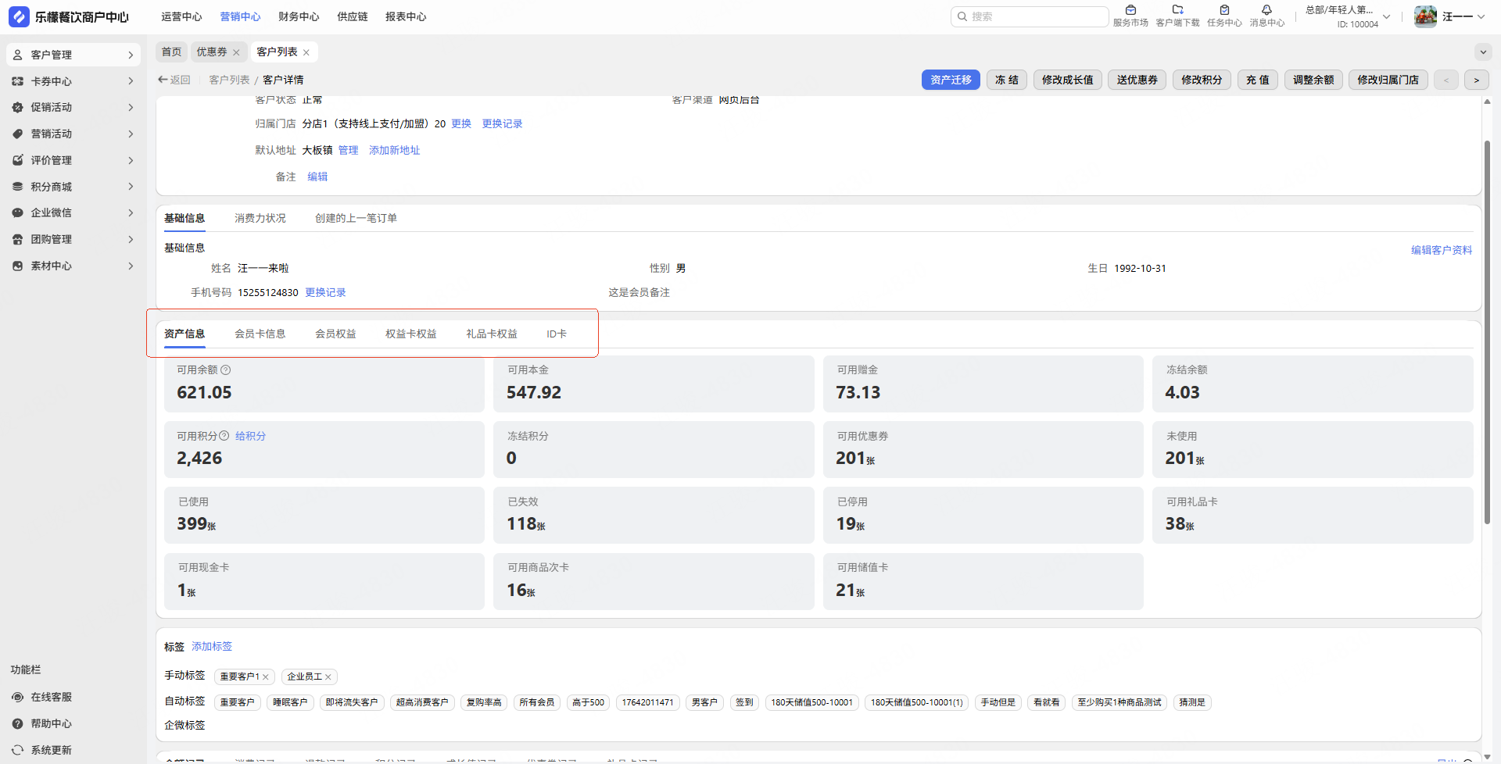Click the 给积分 link
The height and width of the screenshot is (764, 1501).
pos(251,436)
